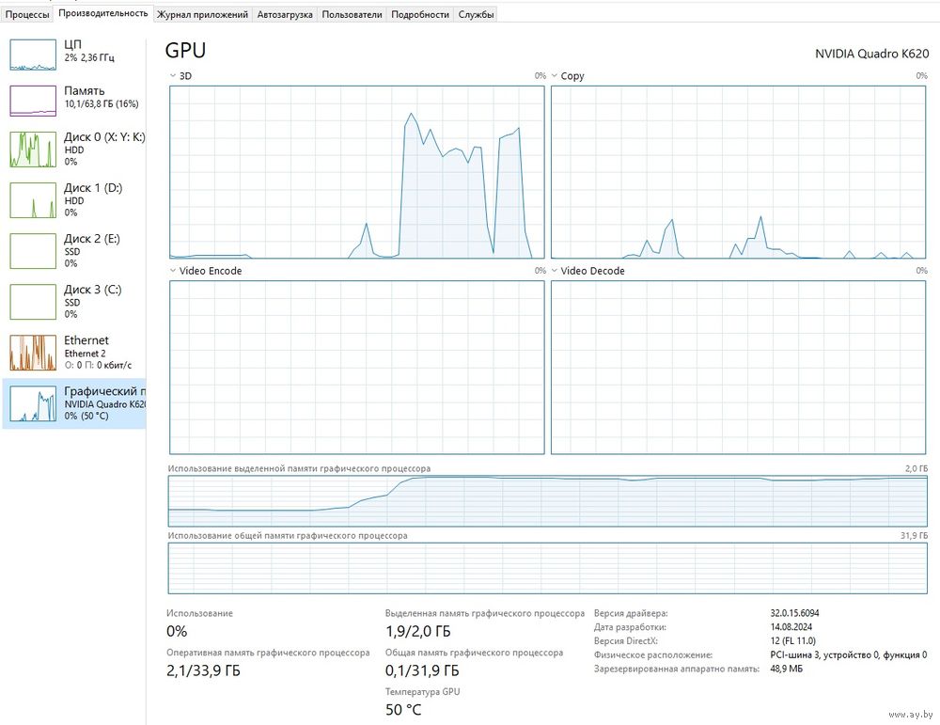This screenshot has height=725, width=940.
Task: Select Диск 1 (D:) graph icon
Action: tap(34, 200)
